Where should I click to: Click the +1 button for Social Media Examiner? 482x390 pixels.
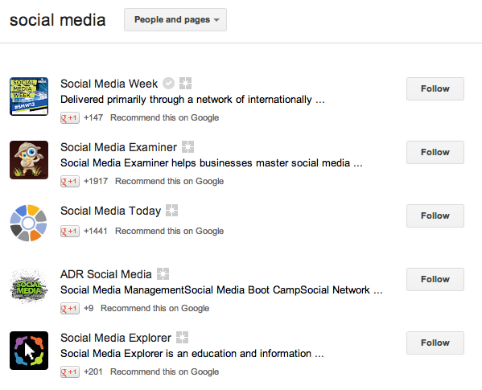70,181
